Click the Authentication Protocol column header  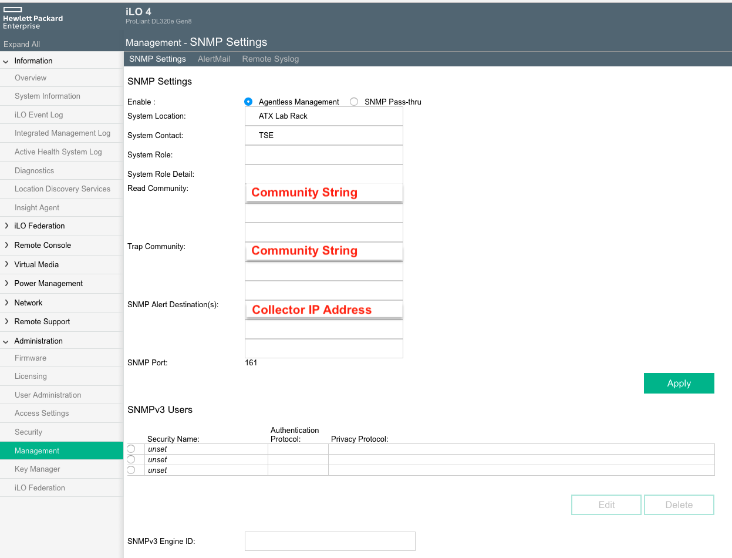pos(295,435)
